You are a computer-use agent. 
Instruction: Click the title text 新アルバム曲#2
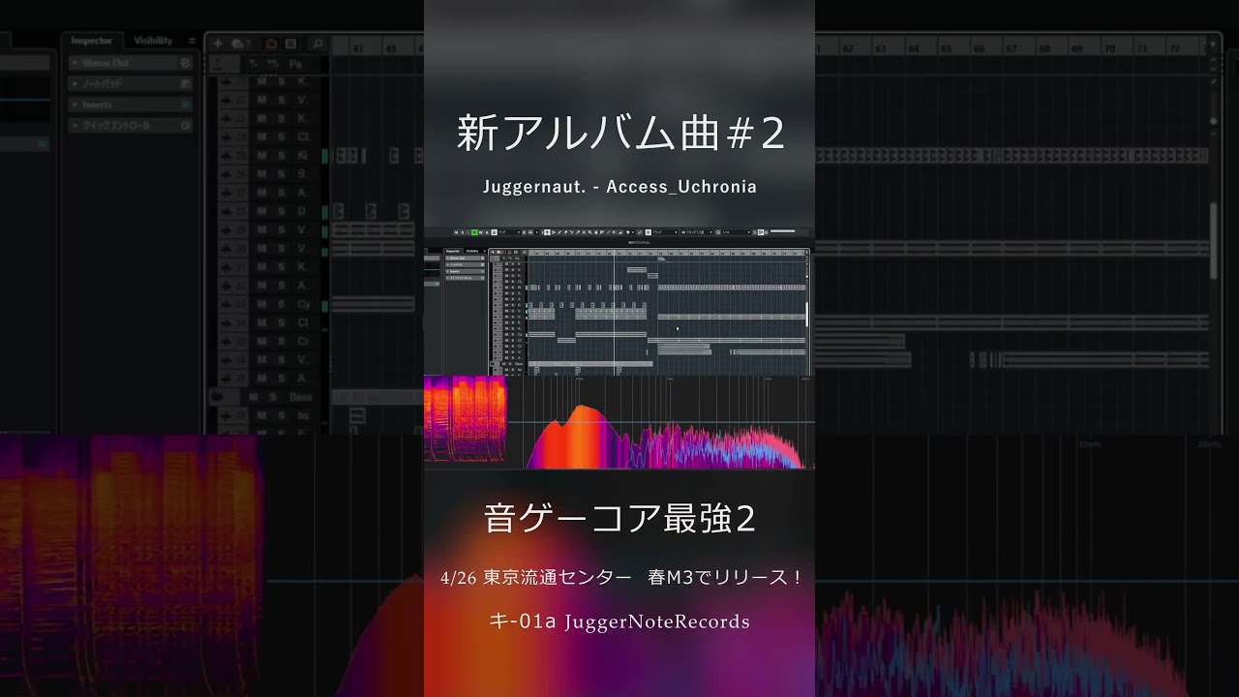[619, 134]
